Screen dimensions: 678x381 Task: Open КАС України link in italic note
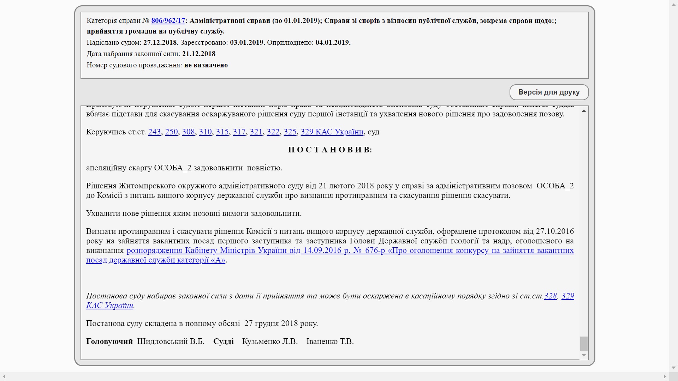coord(109,305)
